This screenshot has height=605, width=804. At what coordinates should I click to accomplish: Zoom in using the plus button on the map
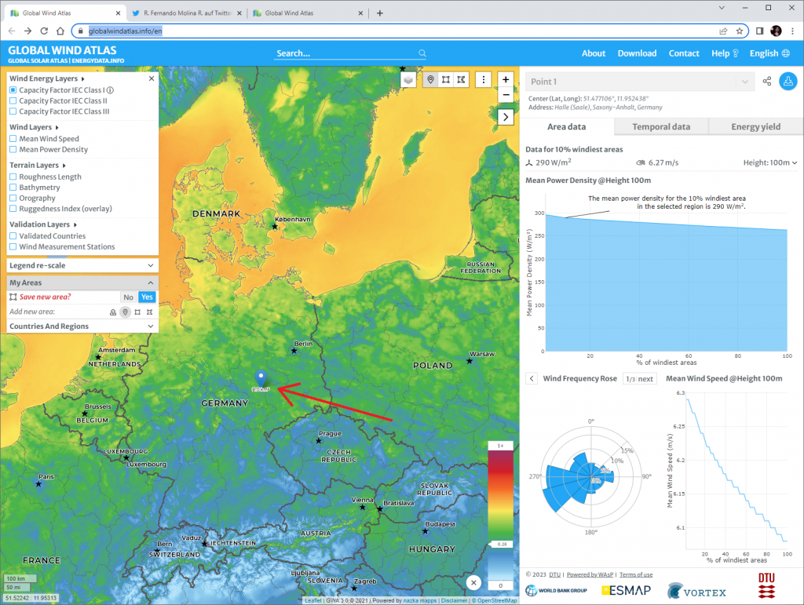tap(506, 79)
